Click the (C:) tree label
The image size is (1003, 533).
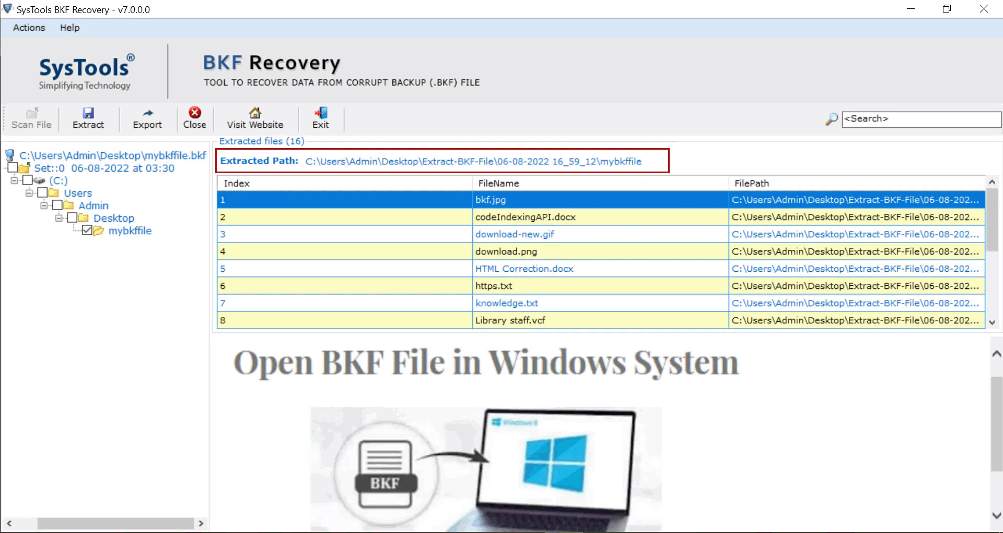coord(59,180)
